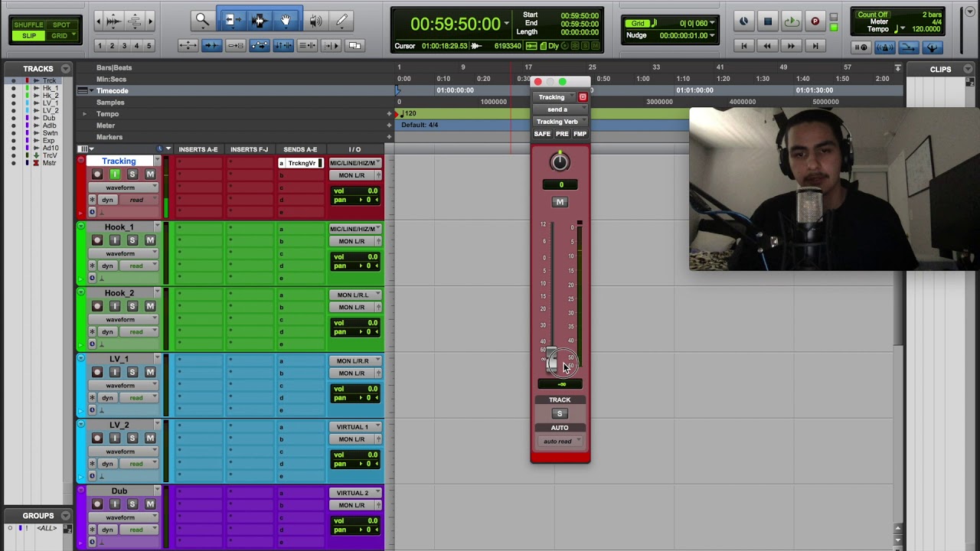The image size is (980, 551).
Task: Enable Slip edit mode
Action: point(29,36)
